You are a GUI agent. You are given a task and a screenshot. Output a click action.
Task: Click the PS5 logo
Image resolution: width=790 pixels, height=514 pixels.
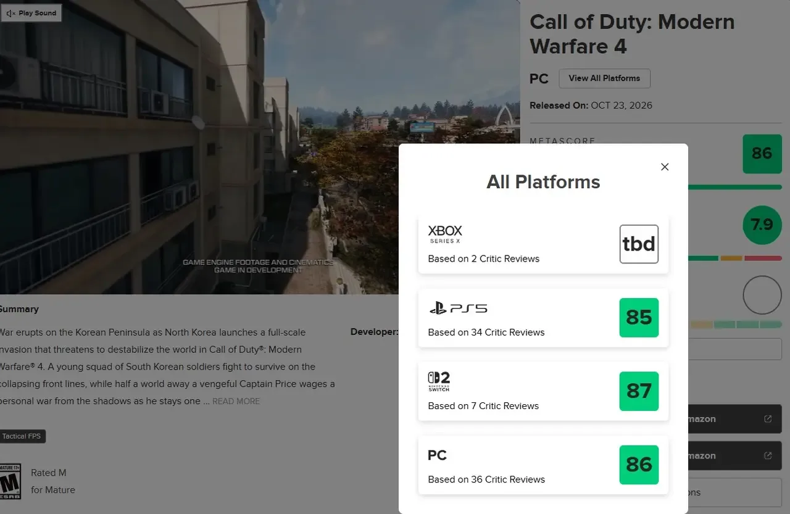(x=457, y=308)
